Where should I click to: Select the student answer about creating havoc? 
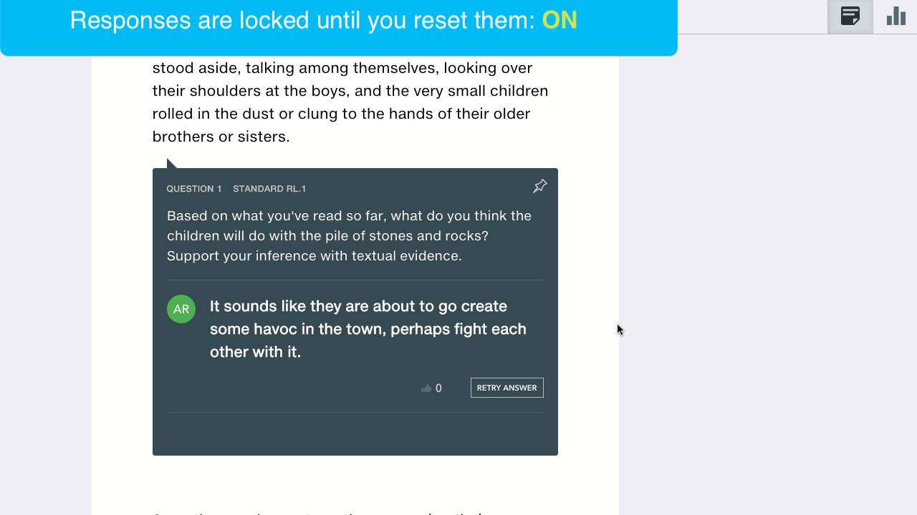click(x=368, y=329)
